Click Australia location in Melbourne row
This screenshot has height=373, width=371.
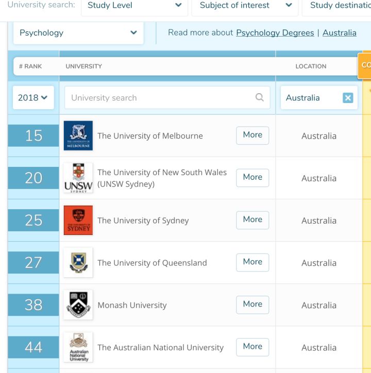point(319,136)
